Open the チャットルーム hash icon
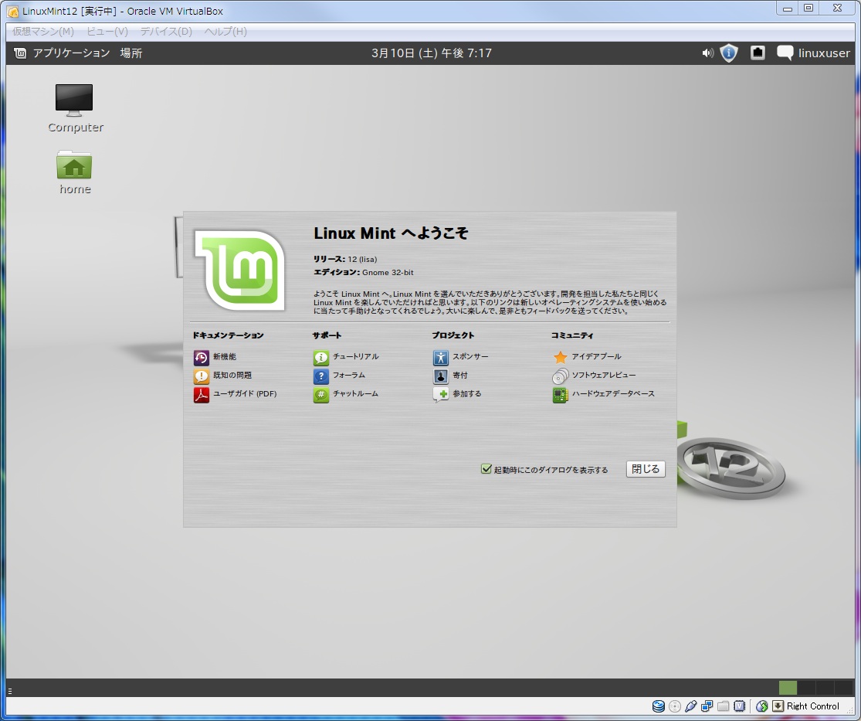This screenshot has width=861, height=721. tap(321, 395)
